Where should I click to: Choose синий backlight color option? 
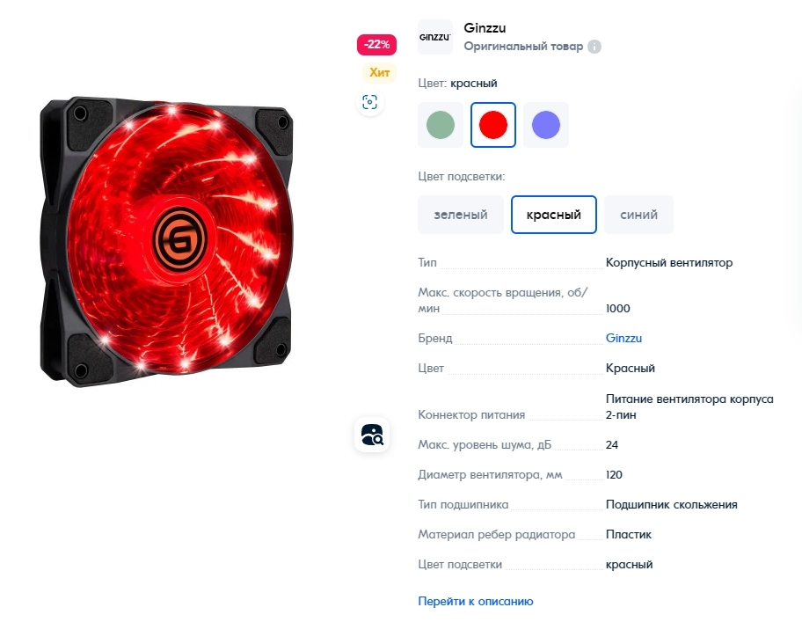click(x=638, y=215)
